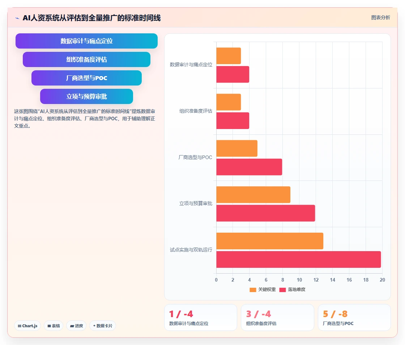
Task: Click orange bar for 组织准备度评估
Action: click(229, 102)
